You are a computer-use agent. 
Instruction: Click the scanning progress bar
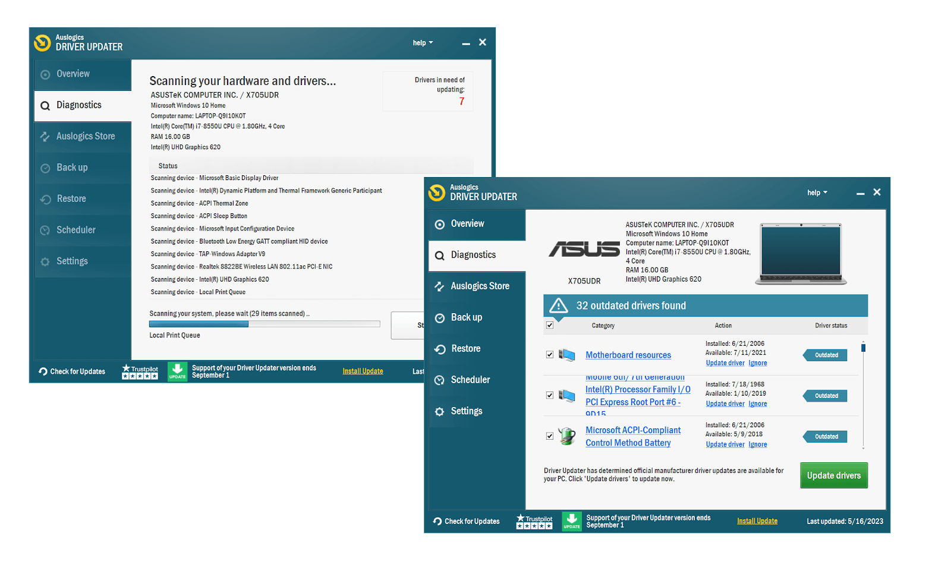pyautogui.click(x=264, y=324)
